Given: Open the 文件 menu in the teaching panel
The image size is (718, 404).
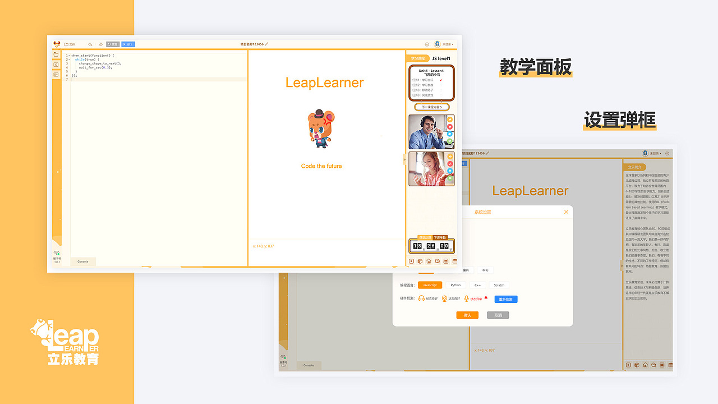Looking at the screenshot, I should [x=70, y=44].
